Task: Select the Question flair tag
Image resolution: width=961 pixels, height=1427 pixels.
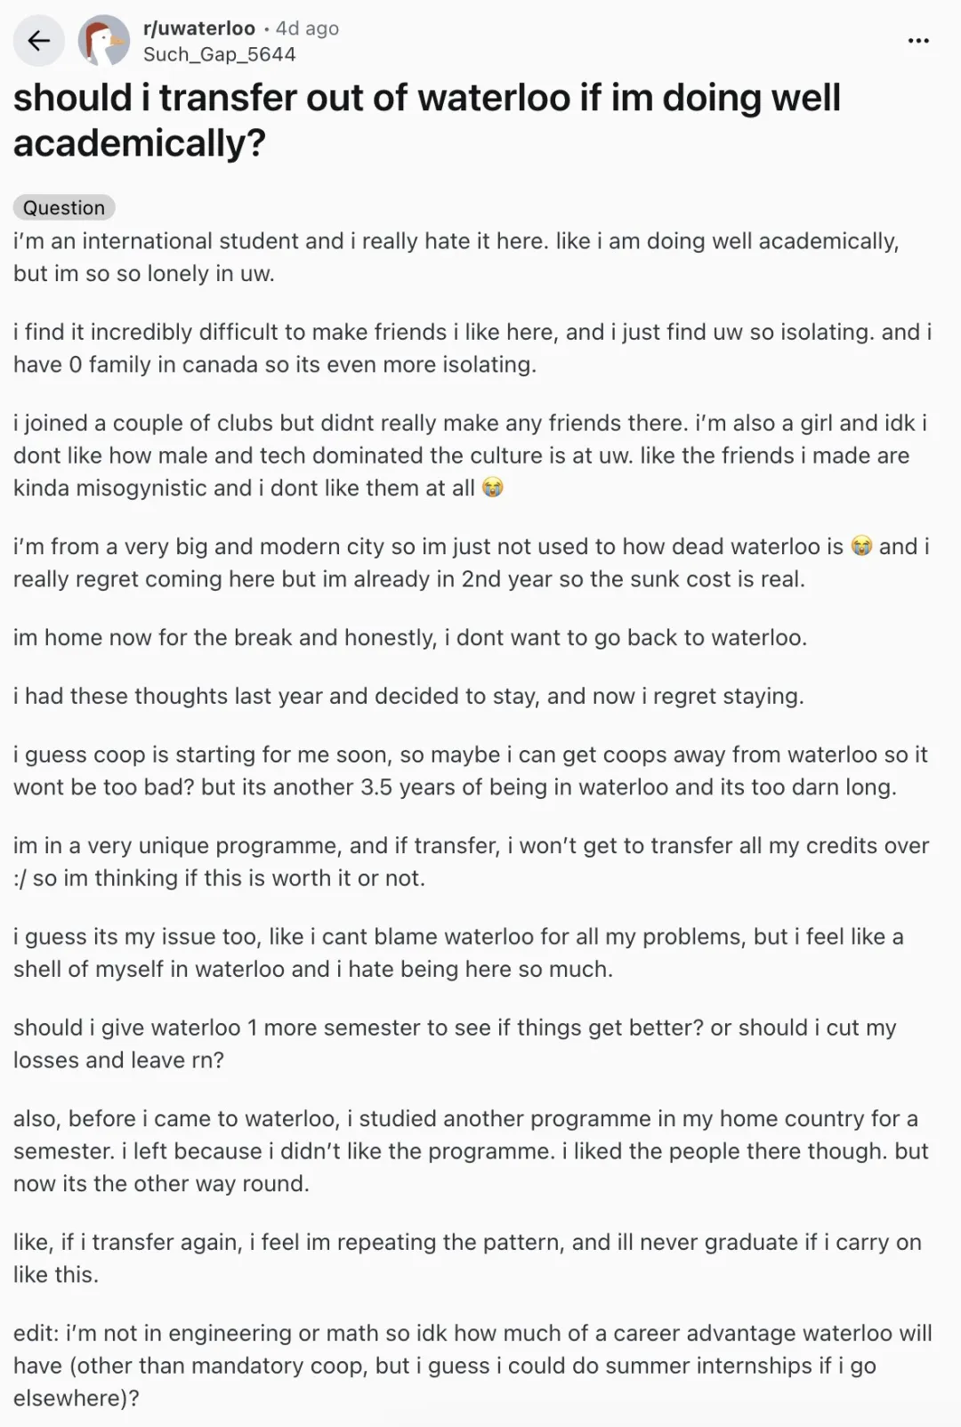Action: click(64, 207)
